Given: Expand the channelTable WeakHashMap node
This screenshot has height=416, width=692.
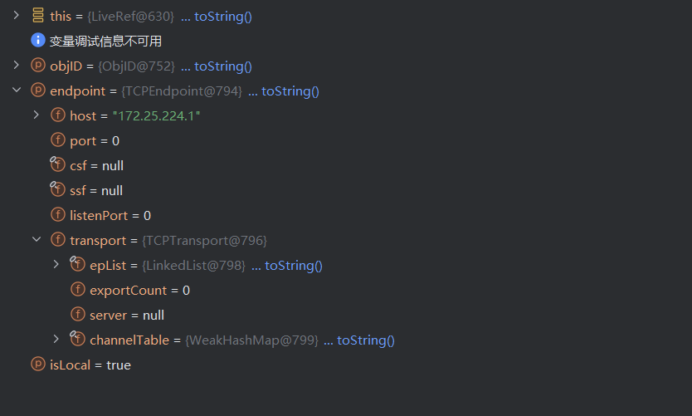Looking at the screenshot, I should click(56, 340).
